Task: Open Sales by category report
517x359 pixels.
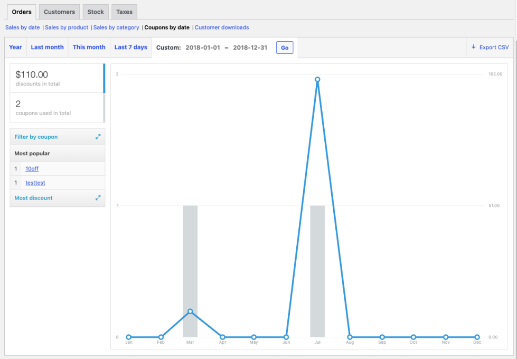Action: tap(116, 27)
